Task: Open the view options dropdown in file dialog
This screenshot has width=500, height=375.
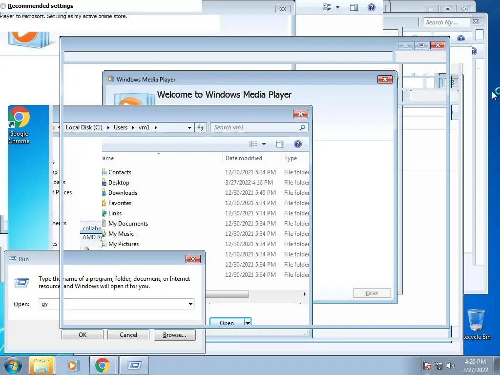Action: pyautogui.click(x=264, y=144)
